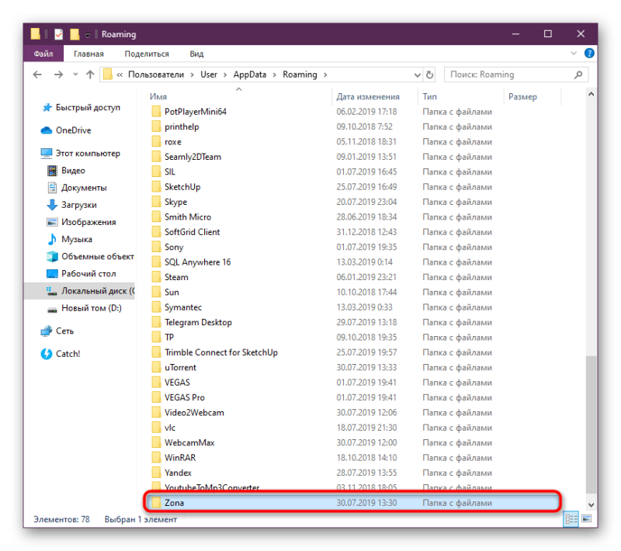The height and width of the screenshot is (551, 621).
Task: Select the WinRAR folder icon
Action: [x=157, y=457]
